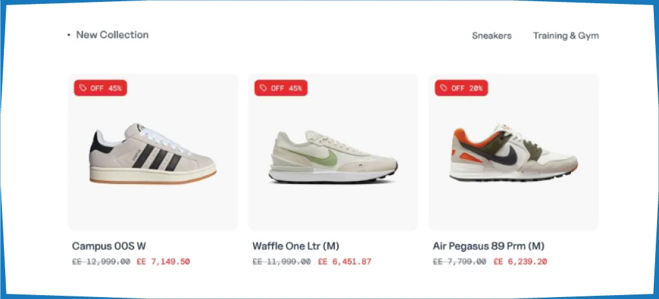
Task: Click the Campus 00S W product title
Action: point(109,246)
